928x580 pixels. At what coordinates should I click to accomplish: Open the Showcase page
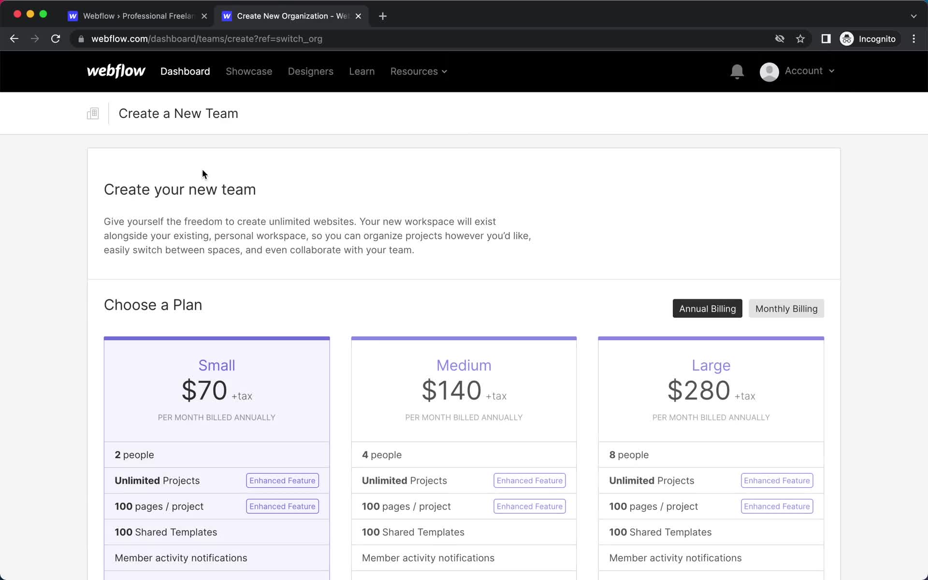pos(249,72)
